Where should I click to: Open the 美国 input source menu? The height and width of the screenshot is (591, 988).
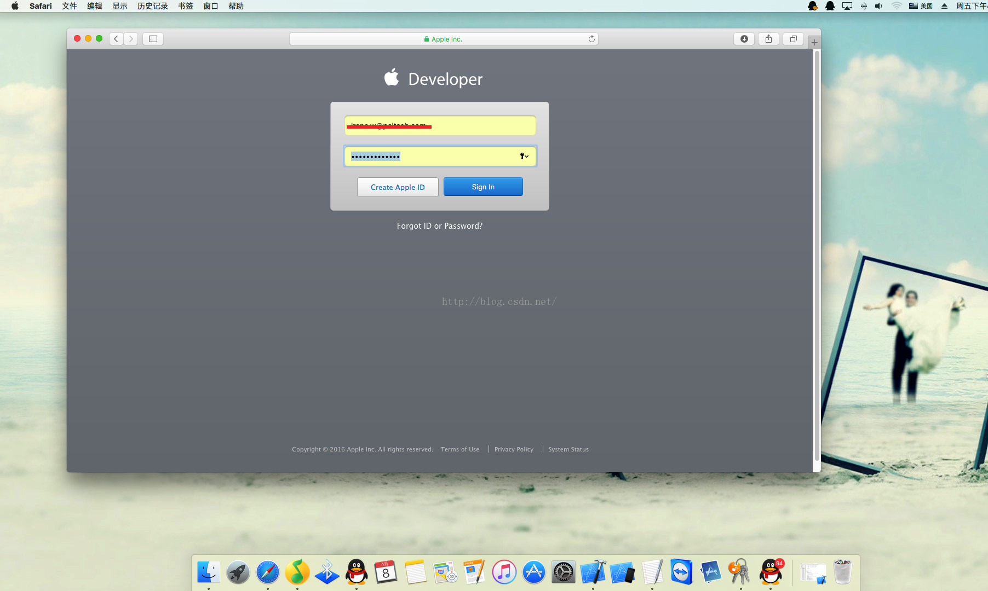(921, 6)
